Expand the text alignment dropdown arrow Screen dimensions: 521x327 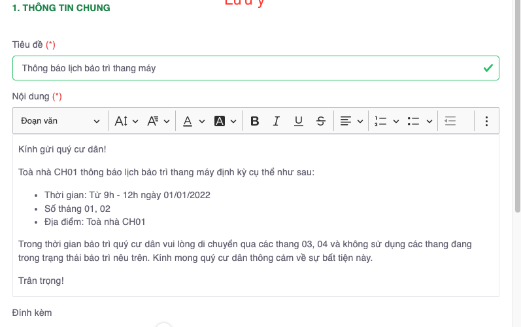360,121
